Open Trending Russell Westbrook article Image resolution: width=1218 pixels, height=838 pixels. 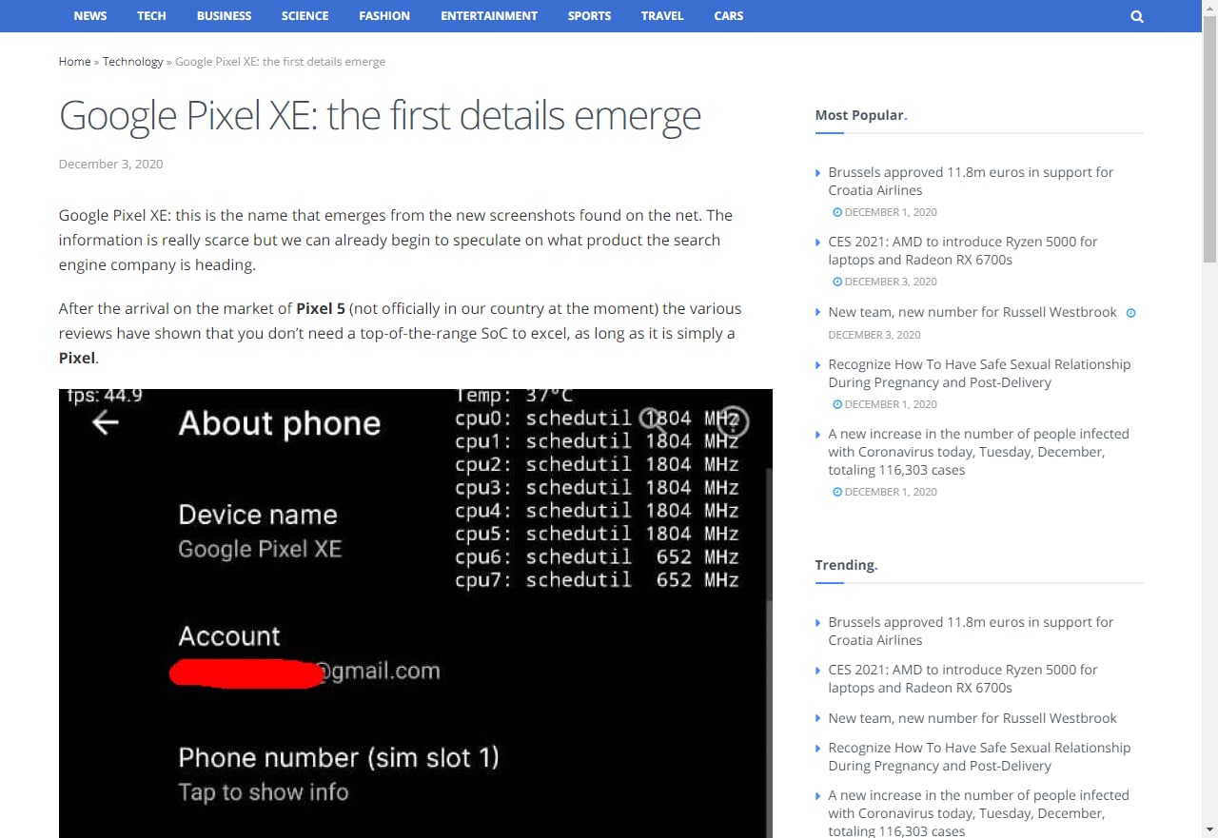972,719
